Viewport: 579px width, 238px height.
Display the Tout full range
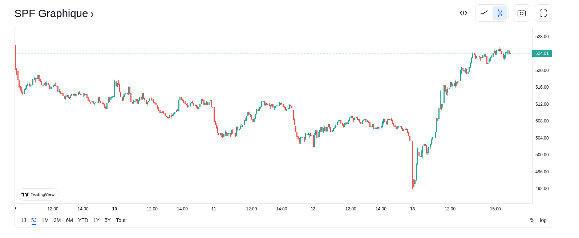pyautogui.click(x=121, y=220)
